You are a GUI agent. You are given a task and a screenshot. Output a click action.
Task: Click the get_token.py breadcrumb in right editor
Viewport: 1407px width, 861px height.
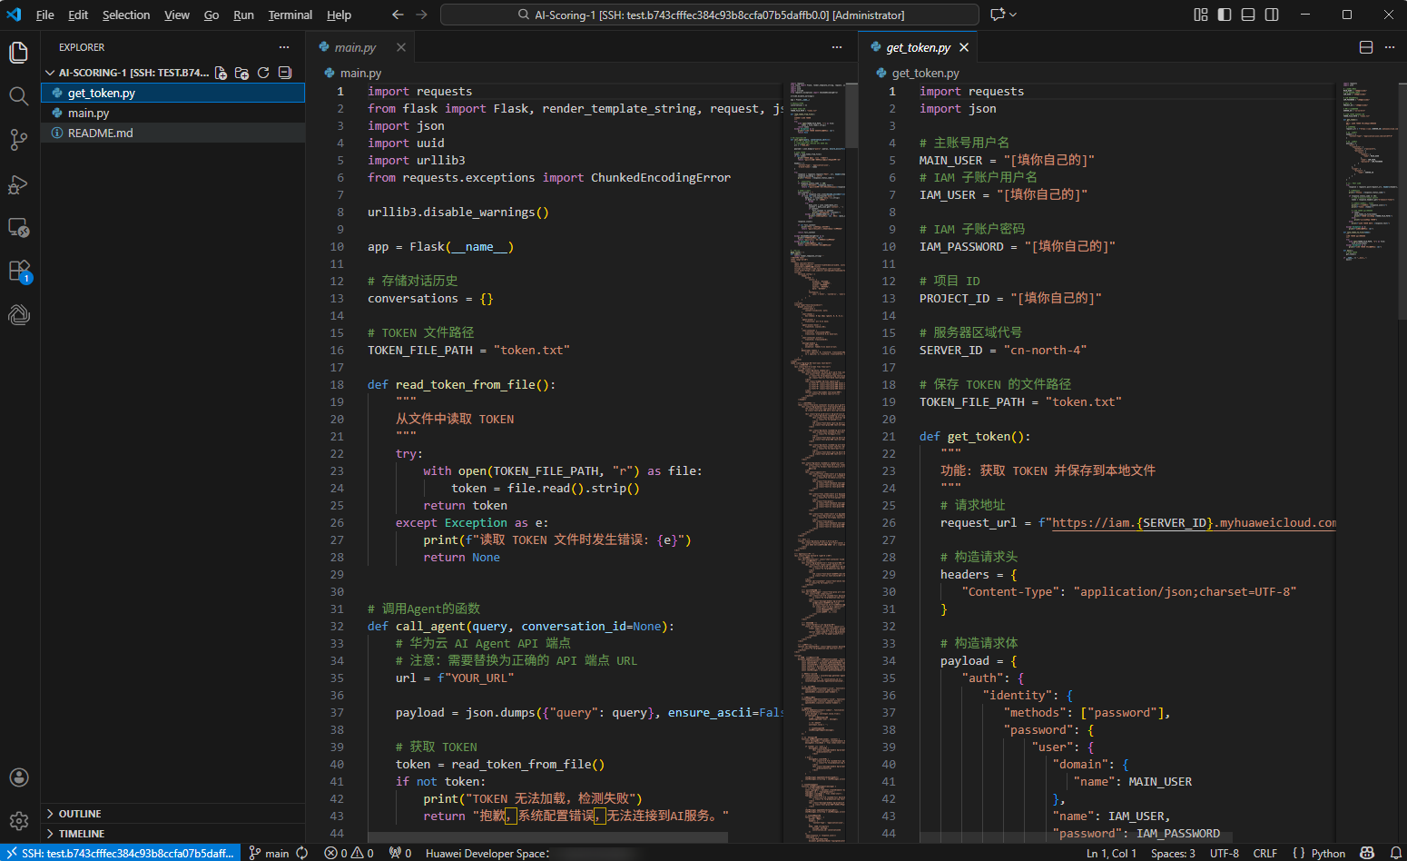(x=918, y=73)
